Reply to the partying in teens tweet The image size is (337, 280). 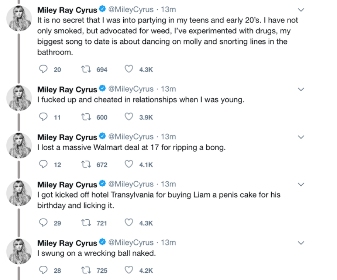click(44, 69)
